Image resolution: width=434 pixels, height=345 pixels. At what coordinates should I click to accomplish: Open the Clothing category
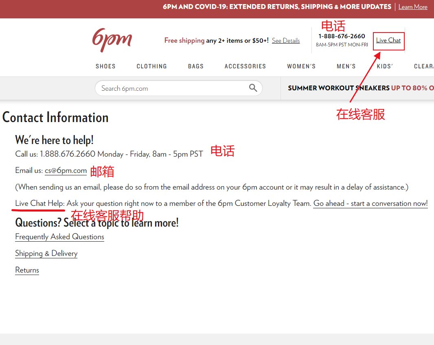(x=152, y=66)
